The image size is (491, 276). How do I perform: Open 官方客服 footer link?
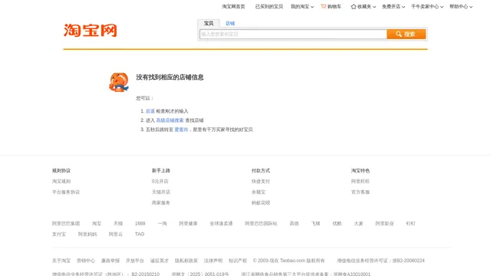(361, 192)
